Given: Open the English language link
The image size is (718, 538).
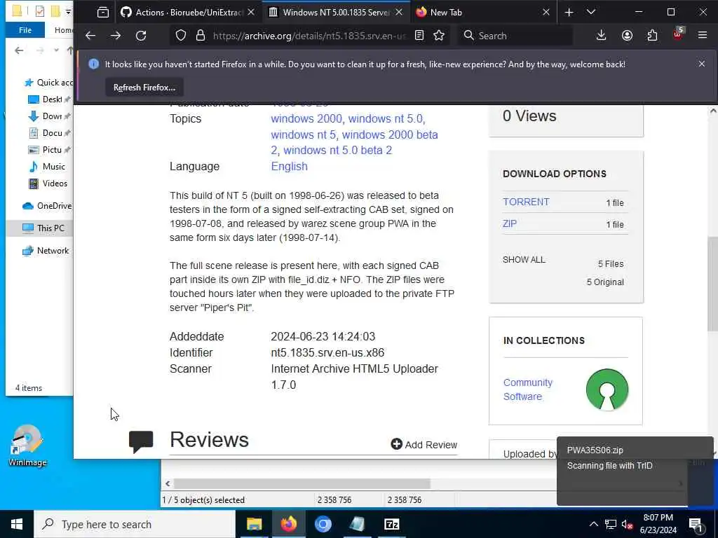Looking at the screenshot, I should point(289,166).
